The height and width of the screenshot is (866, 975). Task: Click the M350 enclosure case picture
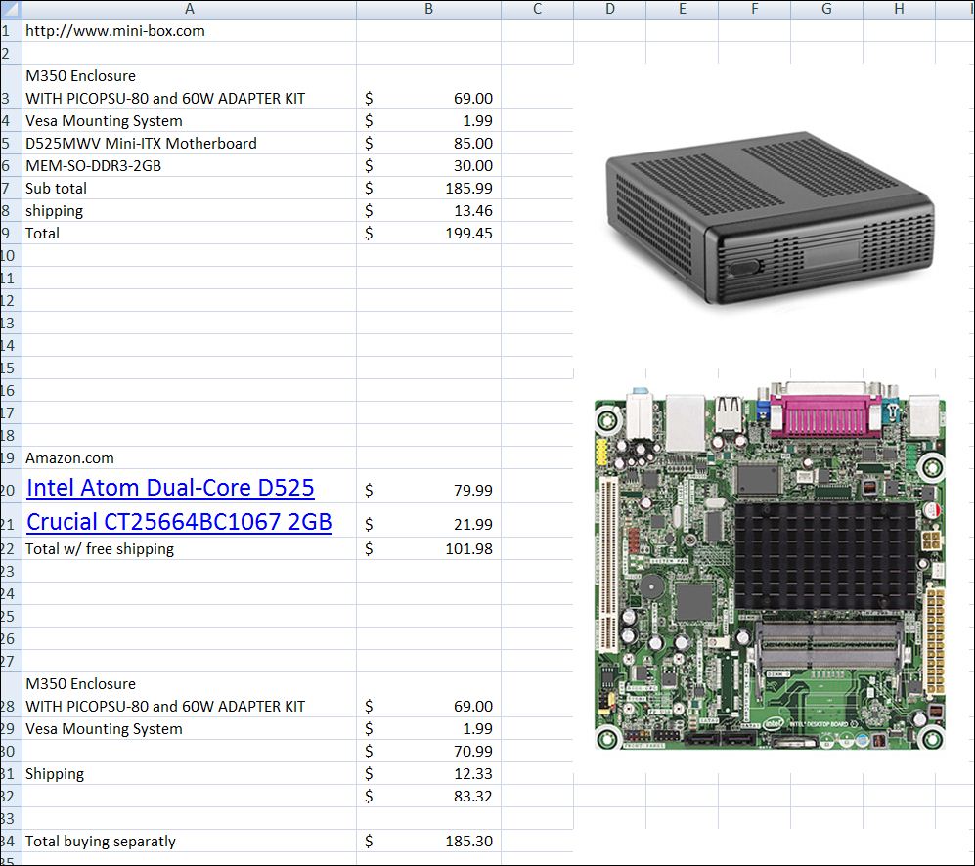coord(770,218)
